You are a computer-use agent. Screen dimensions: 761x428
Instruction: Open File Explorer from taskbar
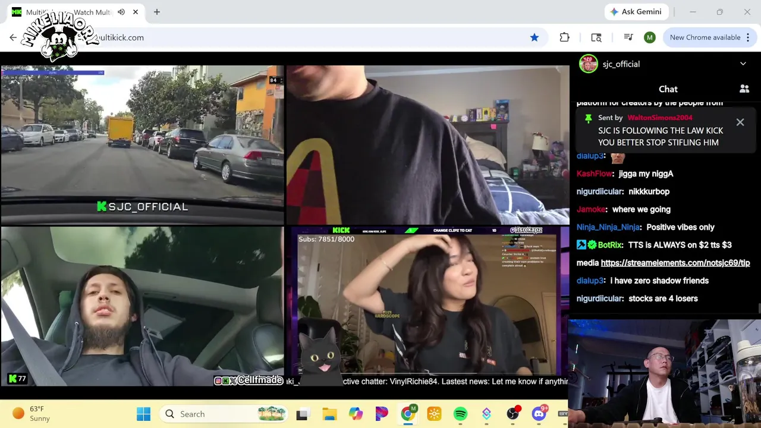pyautogui.click(x=329, y=414)
